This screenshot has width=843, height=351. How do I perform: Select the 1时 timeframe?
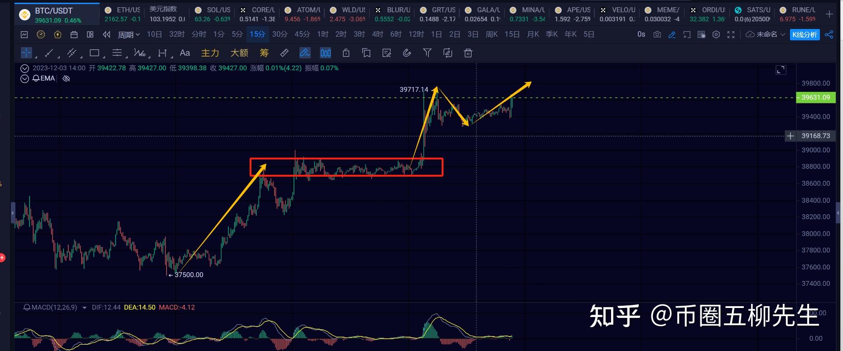point(323,34)
